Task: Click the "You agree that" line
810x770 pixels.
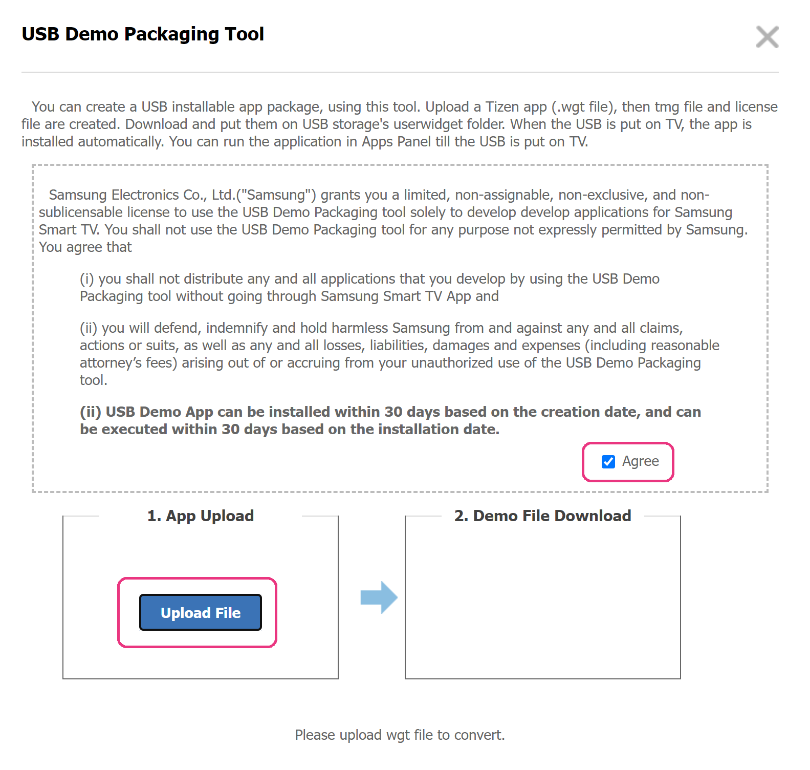Action: pos(85,247)
